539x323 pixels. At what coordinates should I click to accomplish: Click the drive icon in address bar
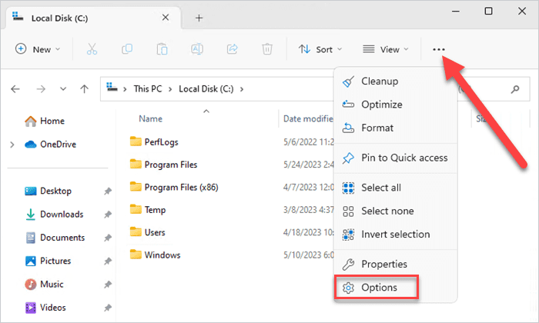point(112,87)
